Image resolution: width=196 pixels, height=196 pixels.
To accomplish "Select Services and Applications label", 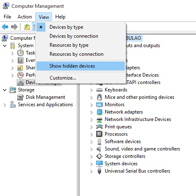I will click(x=45, y=105).
